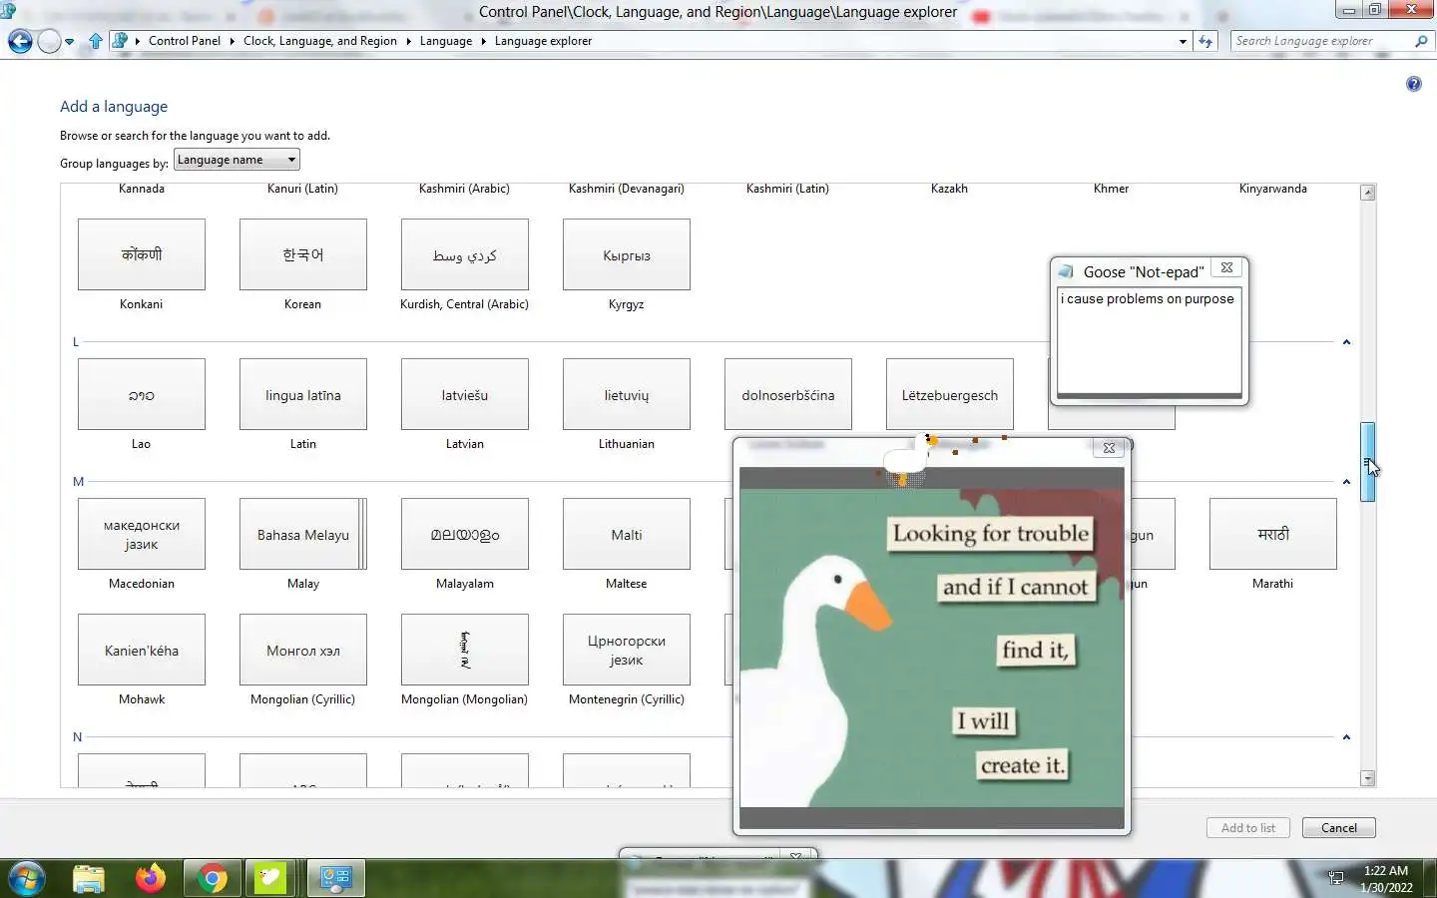The height and width of the screenshot is (898, 1437).
Task: Click the Control Panel address bar icon
Action: point(120,41)
